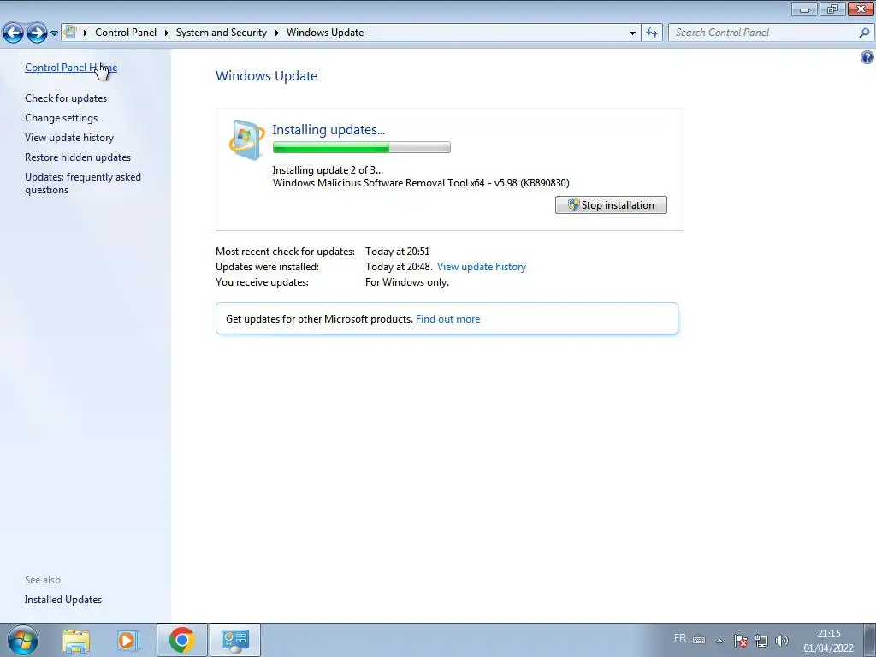This screenshot has height=657, width=876.
Task: Click the Windows Update heading text
Action: point(267,76)
